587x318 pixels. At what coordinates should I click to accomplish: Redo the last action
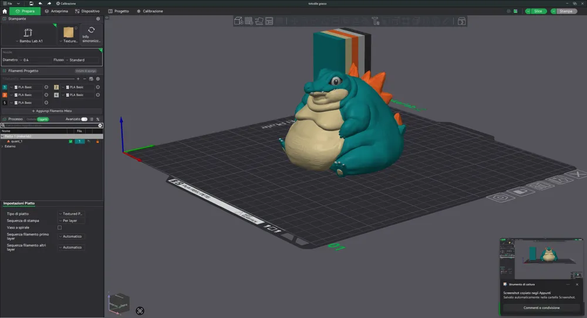49,4
